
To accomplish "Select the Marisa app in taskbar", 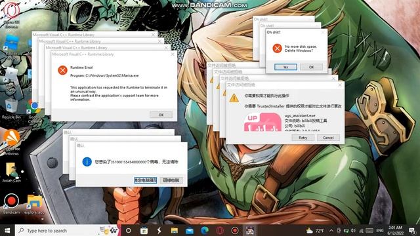I will [x=250, y=230].
